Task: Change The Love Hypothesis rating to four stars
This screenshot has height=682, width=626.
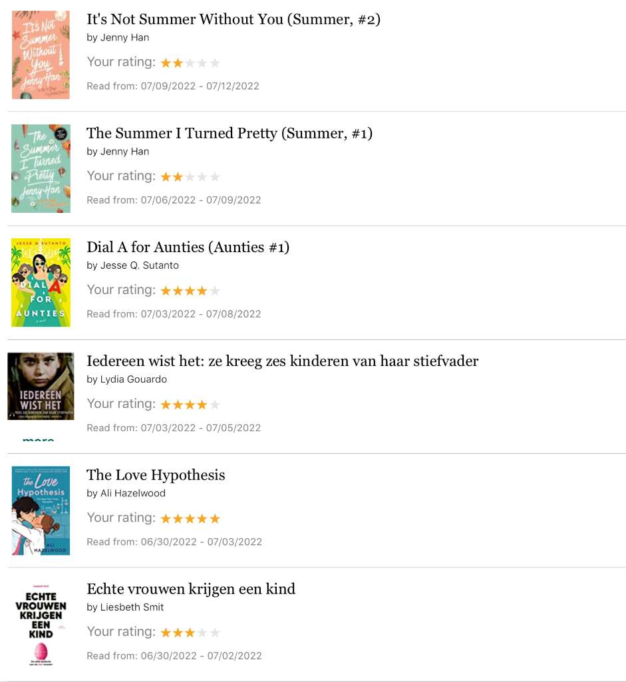Action: click(x=202, y=519)
